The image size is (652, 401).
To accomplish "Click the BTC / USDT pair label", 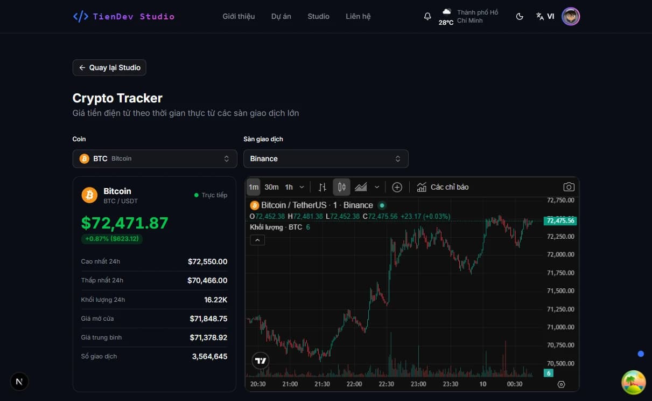I will point(121,201).
